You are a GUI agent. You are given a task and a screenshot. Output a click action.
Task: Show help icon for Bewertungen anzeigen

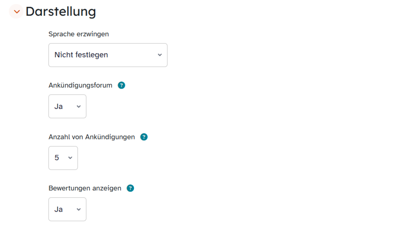point(130,188)
